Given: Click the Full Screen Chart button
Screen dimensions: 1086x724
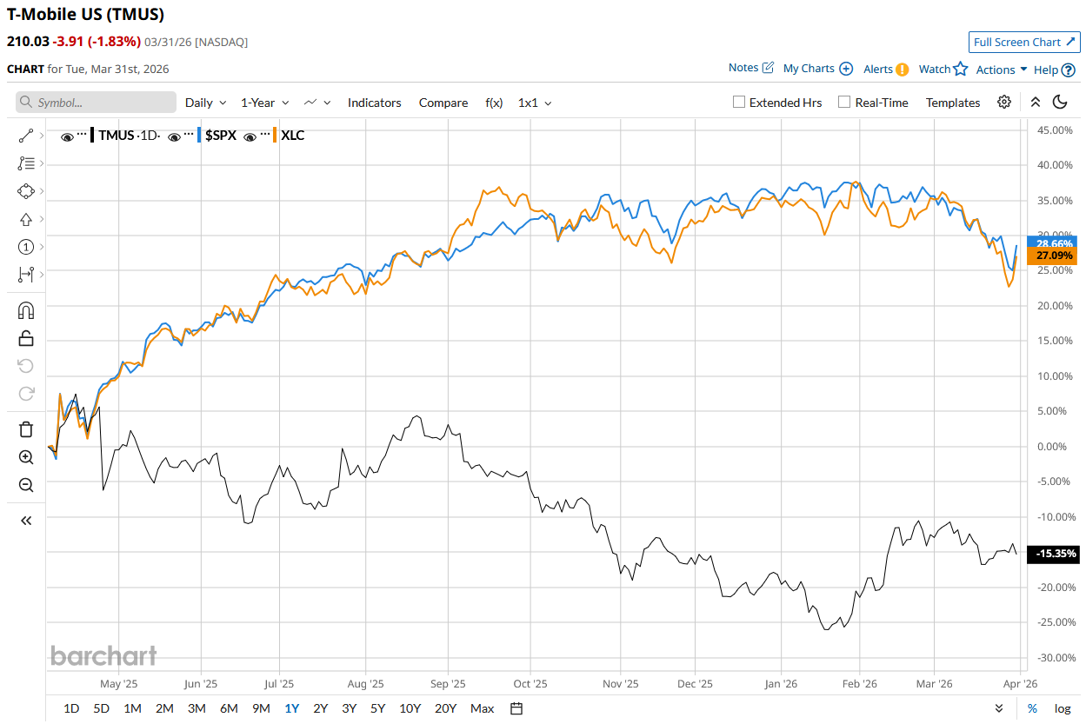Looking at the screenshot, I should pos(1023,42).
